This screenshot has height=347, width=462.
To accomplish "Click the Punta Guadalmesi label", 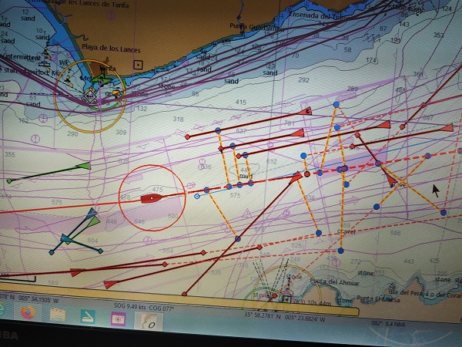I will click(257, 27).
